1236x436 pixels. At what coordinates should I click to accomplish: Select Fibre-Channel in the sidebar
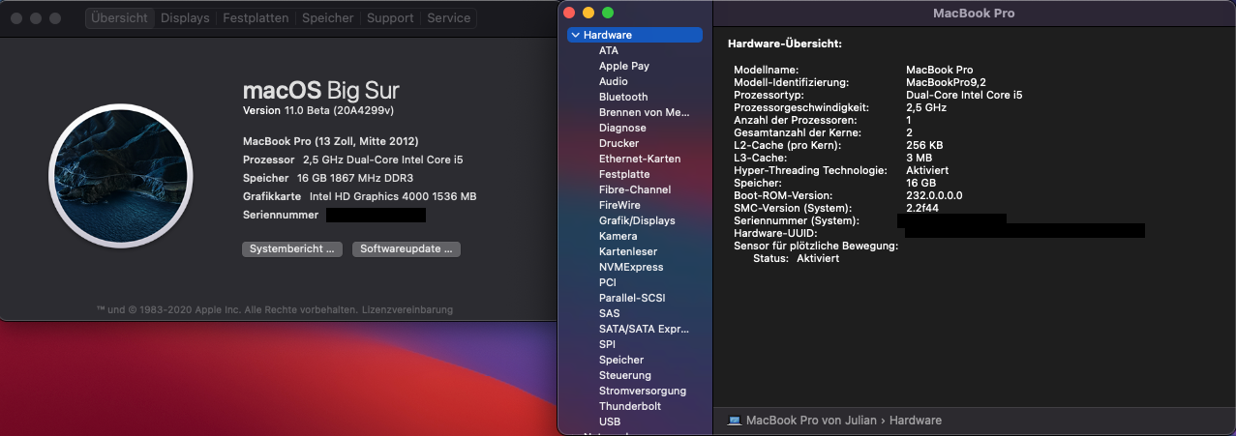click(x=635, y=189)
